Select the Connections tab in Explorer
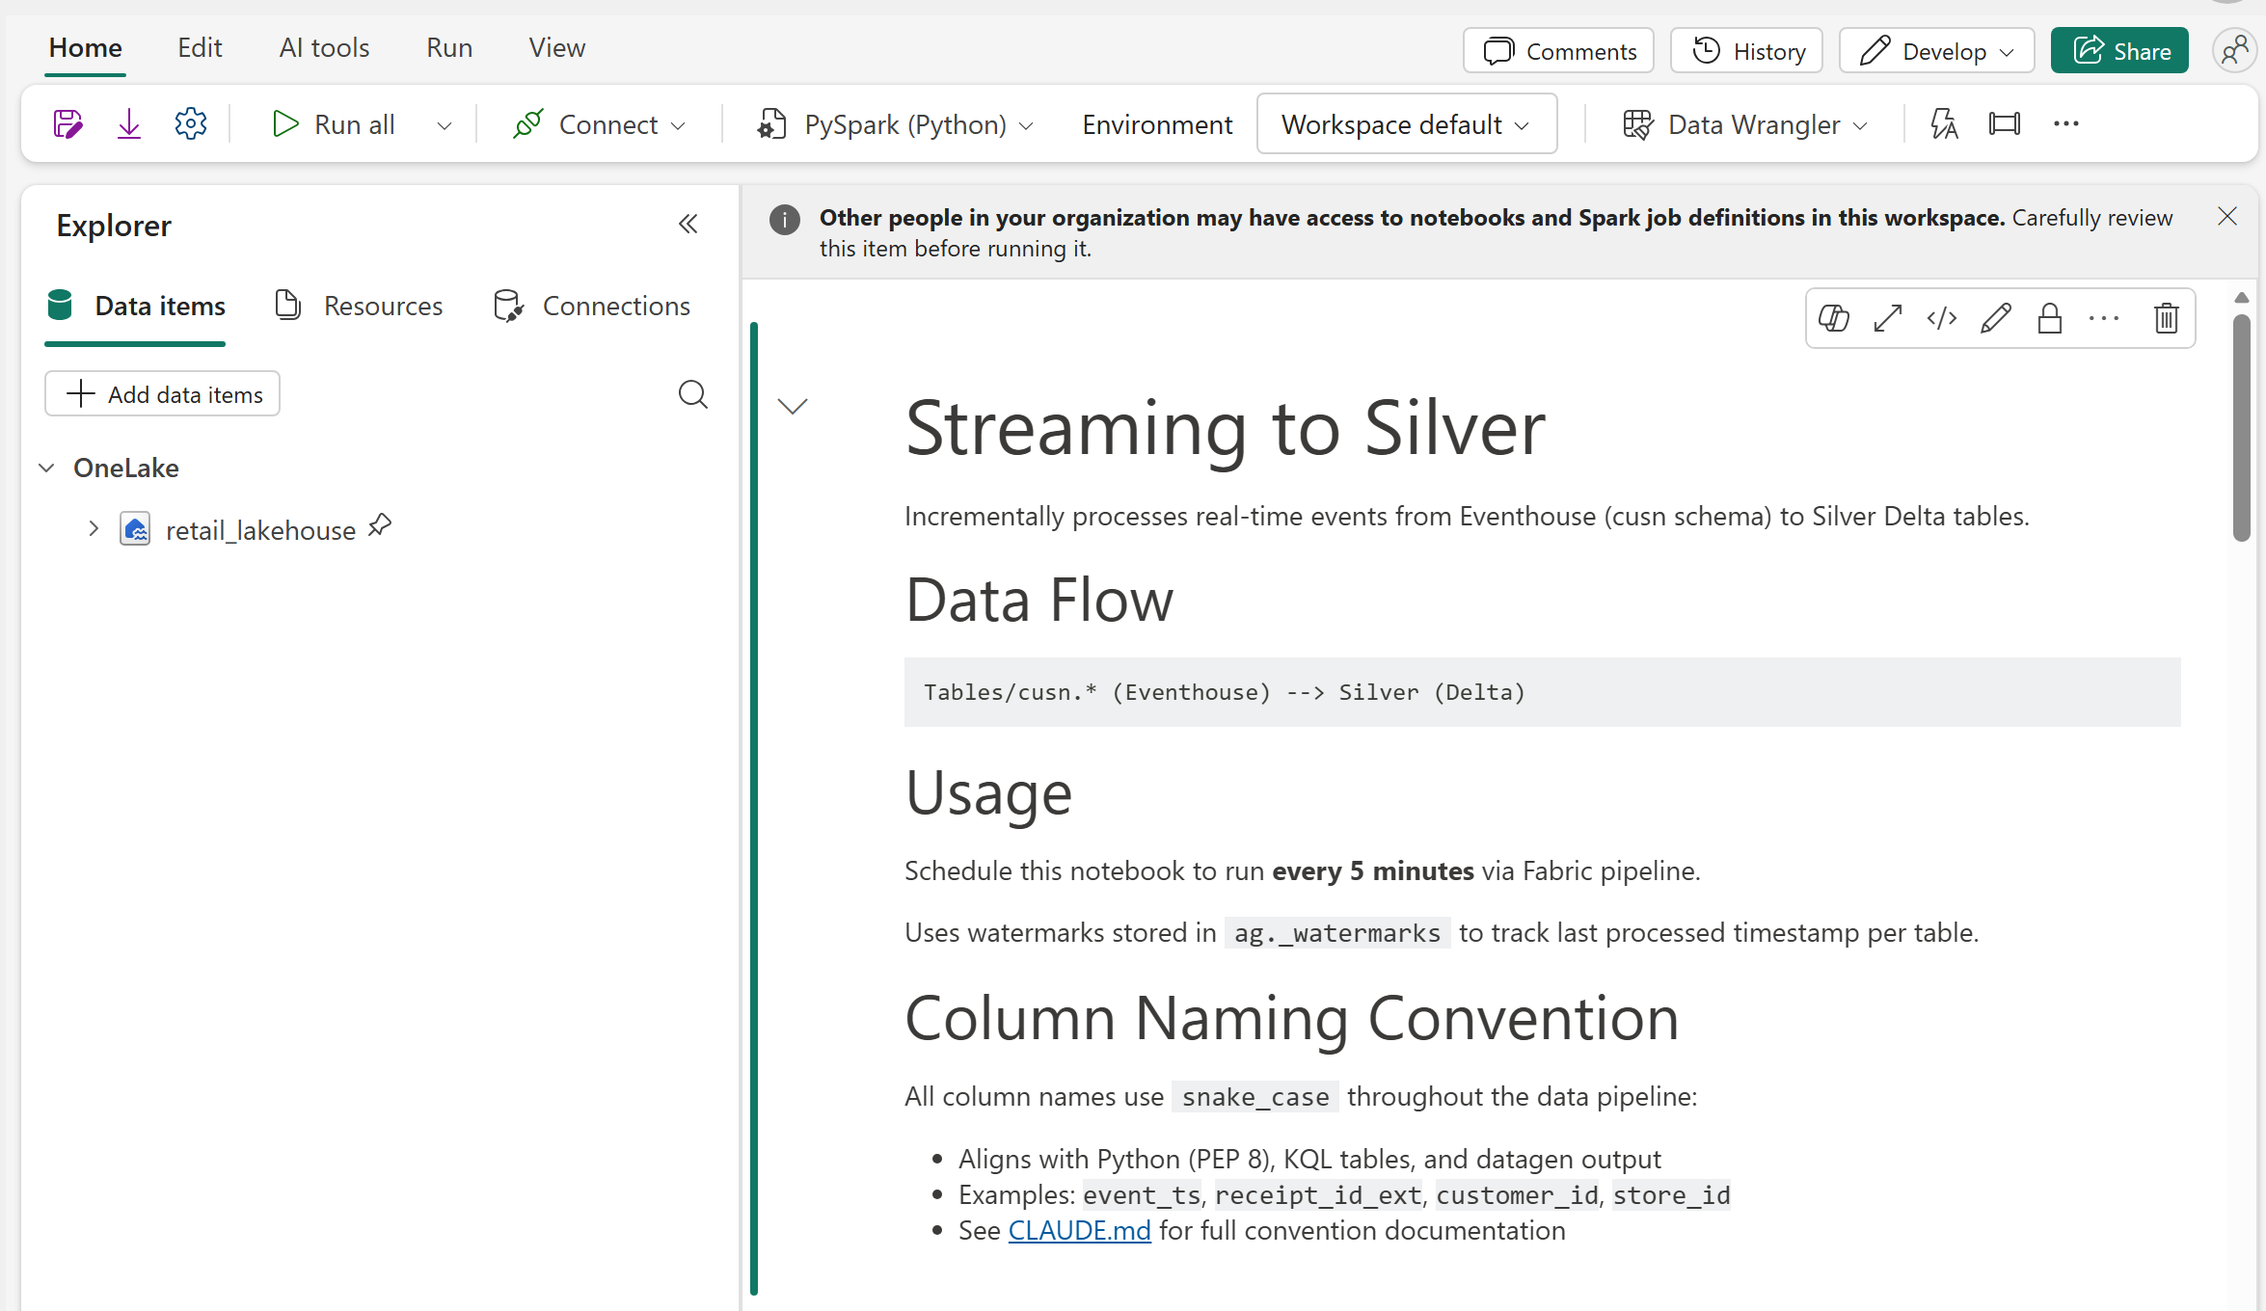Screen dimensions: 2266x1311 (592, 307)
